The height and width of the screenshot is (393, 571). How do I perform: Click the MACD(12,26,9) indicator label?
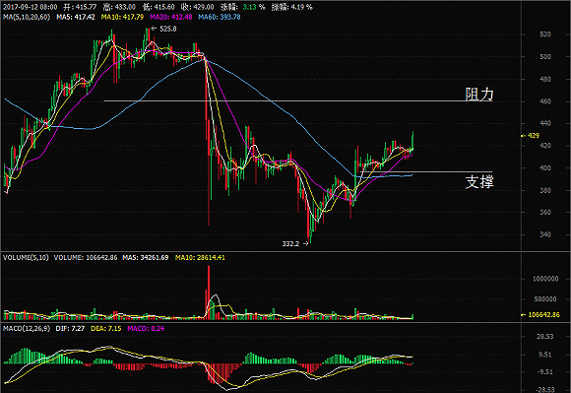pyautogui.click(x=27, y=329)
